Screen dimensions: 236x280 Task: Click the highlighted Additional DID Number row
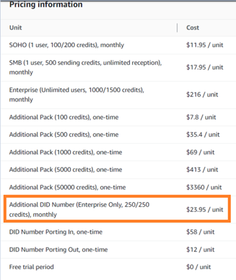(x=117, y=209)
